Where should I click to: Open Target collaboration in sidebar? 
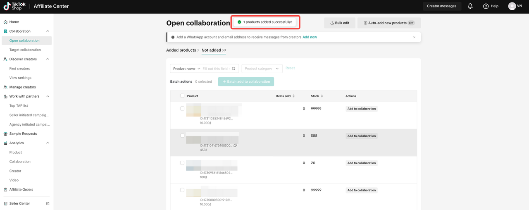pos(25,50)
